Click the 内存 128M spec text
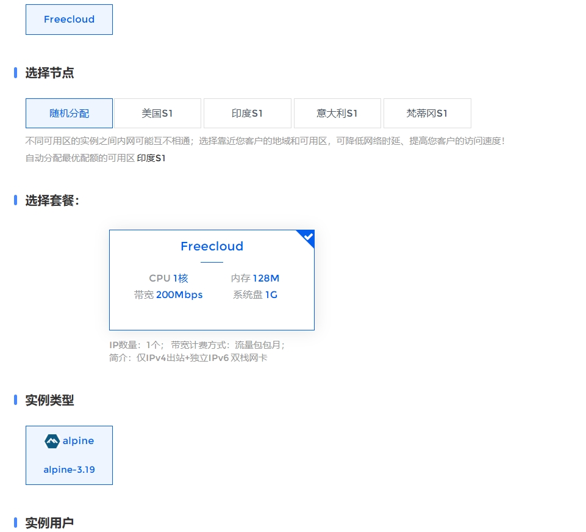The width and height of the screenshot is (586, 532). pyautogui.click(x=255, y=278)
